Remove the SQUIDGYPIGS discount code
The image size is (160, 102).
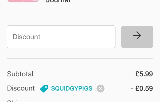100,89
